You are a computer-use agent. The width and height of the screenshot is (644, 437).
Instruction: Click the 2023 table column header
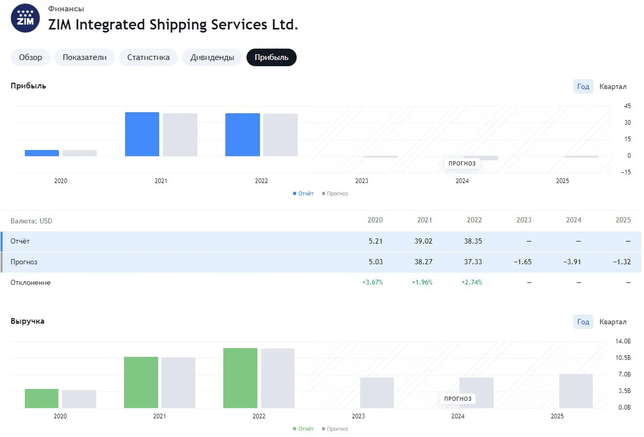(524, 220)
